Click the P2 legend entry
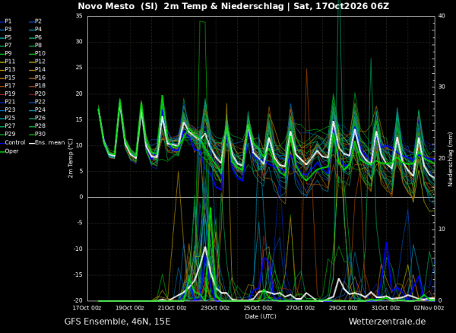This screenshot has width=456, height=333. point(36,21)
